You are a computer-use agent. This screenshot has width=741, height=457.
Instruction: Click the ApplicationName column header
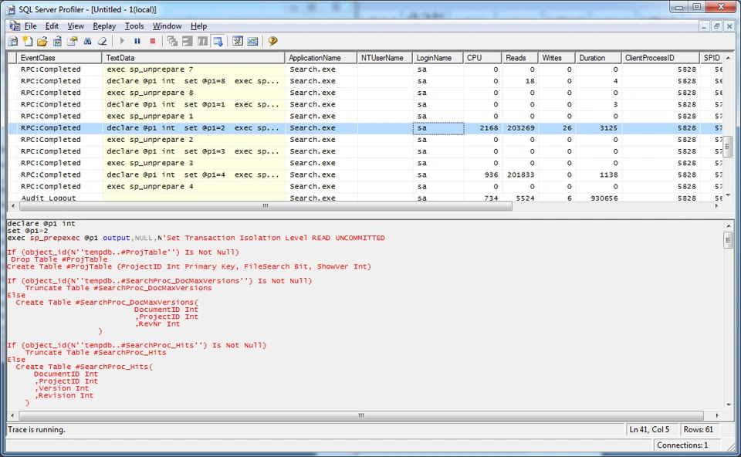point(321,58)
